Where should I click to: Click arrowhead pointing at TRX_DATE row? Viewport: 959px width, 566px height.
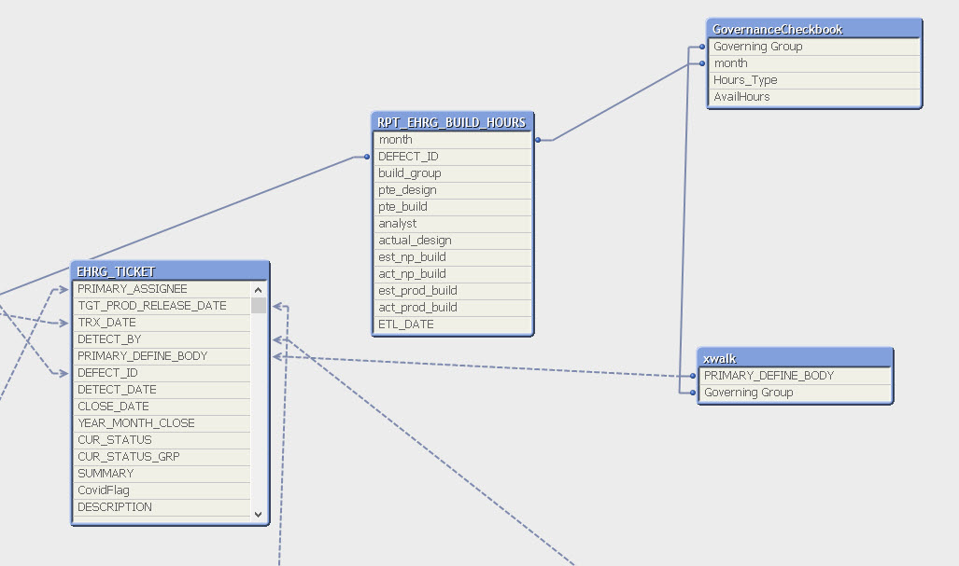pyautogui.click(x=63, y=323)
